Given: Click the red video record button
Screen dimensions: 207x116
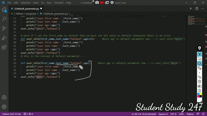Looking at the screenshot, I should coord(102,3).
